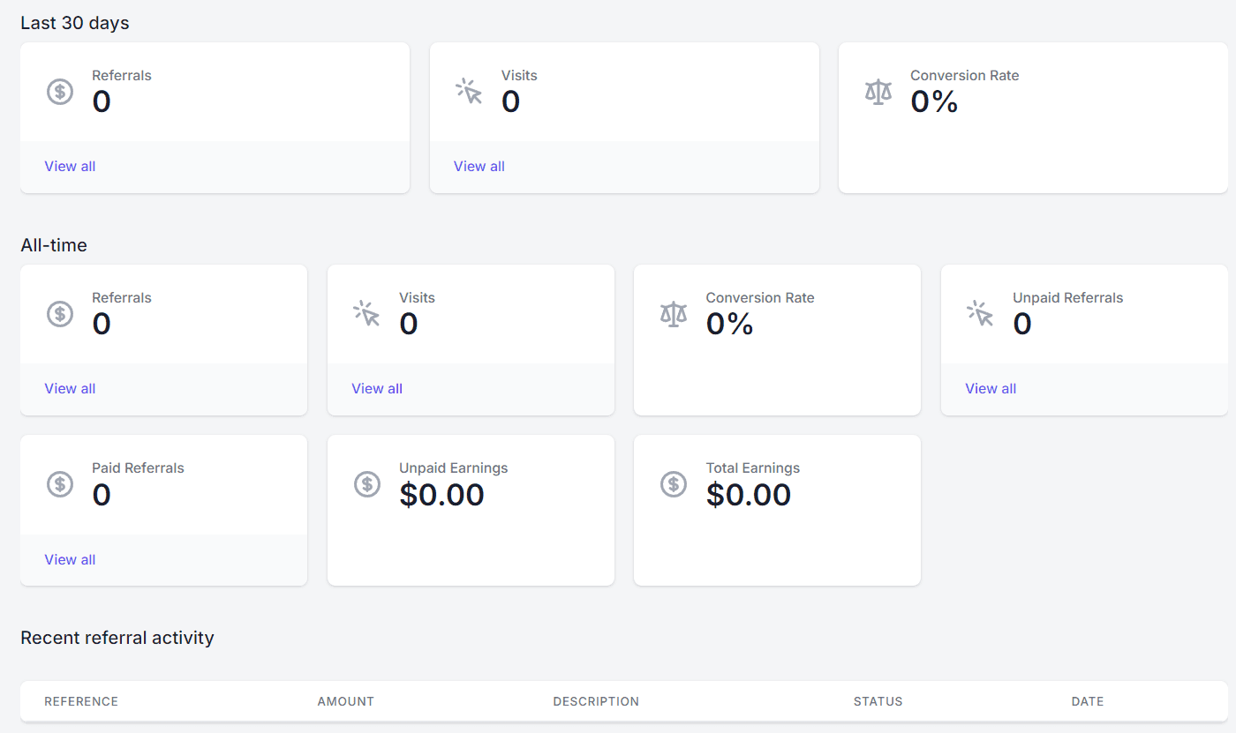Click the Status column header
The image size is (1236, 733).
click(x=878, y=702)
